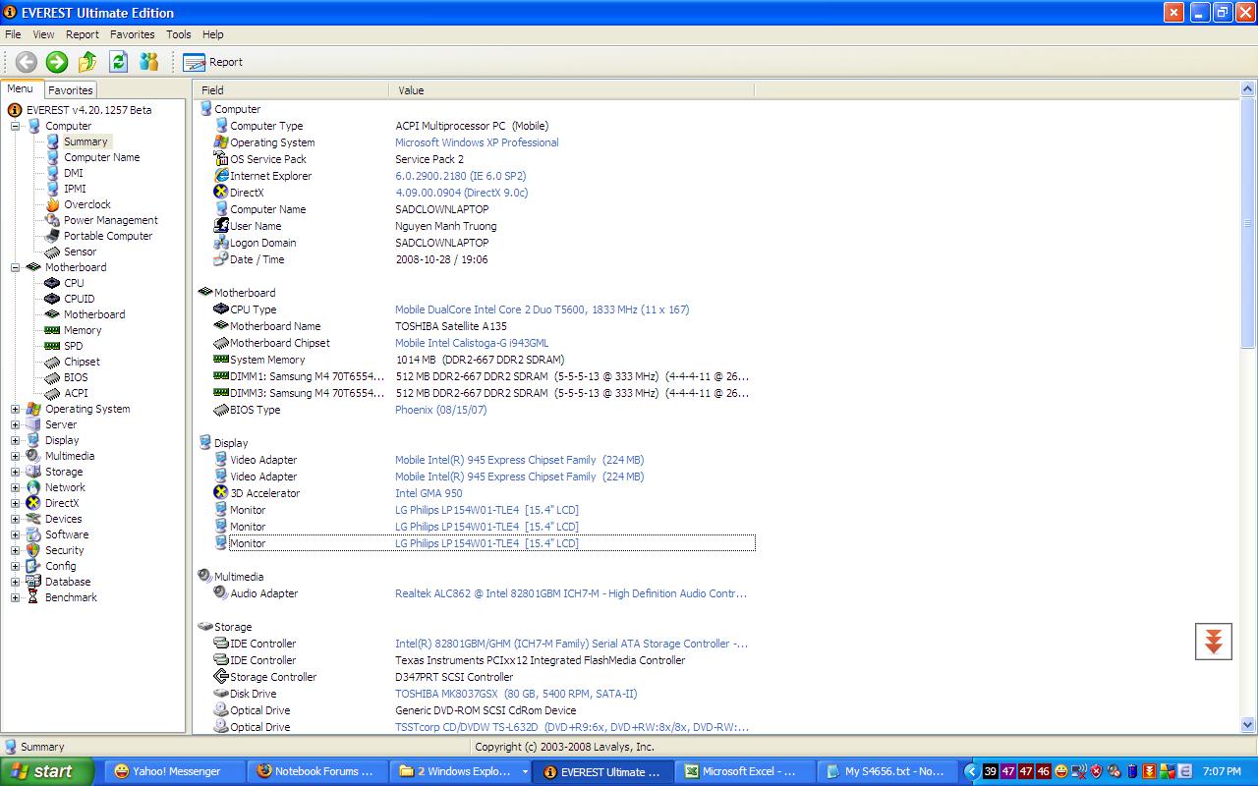Refresh the page with the refresh icon
The image size is (1258, 786).
118,62
